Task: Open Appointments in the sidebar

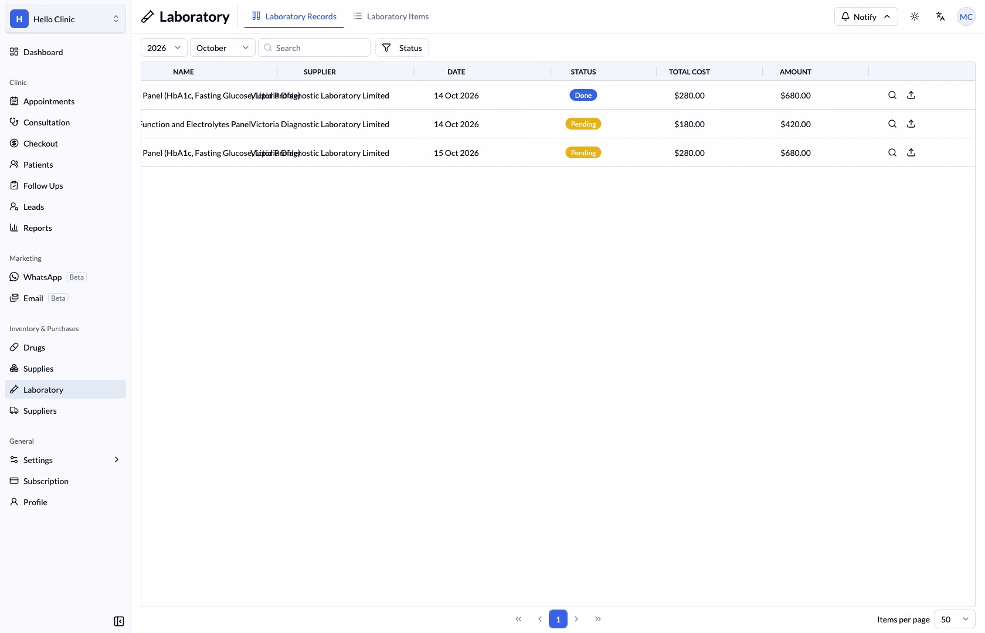Action: [x=65, y=101]
